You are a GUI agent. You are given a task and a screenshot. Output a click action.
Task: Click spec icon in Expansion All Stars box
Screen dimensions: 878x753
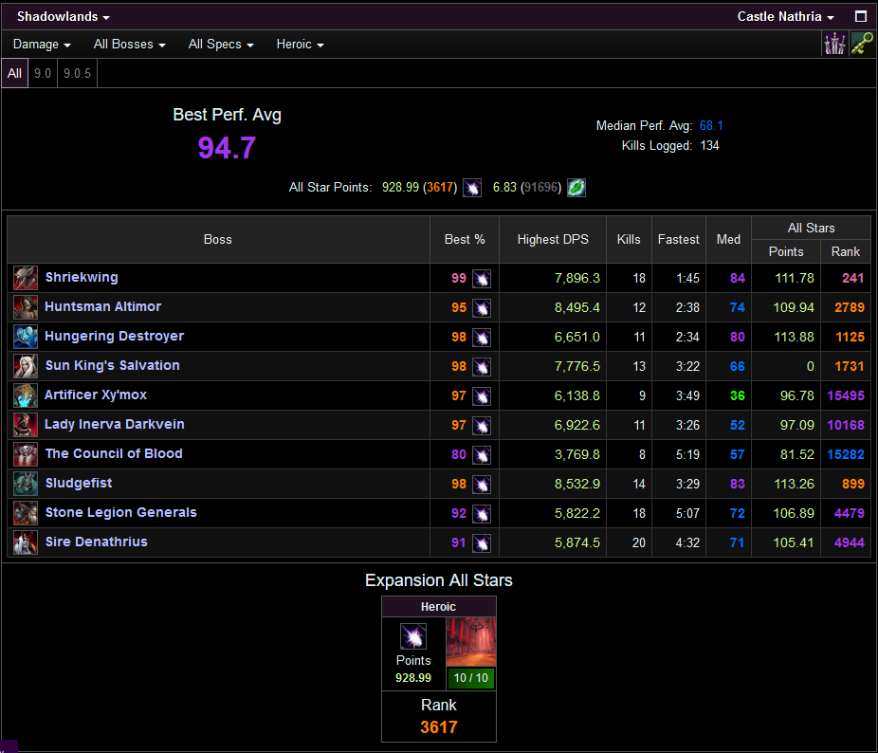pyautogui.click(x=413, y=636)
